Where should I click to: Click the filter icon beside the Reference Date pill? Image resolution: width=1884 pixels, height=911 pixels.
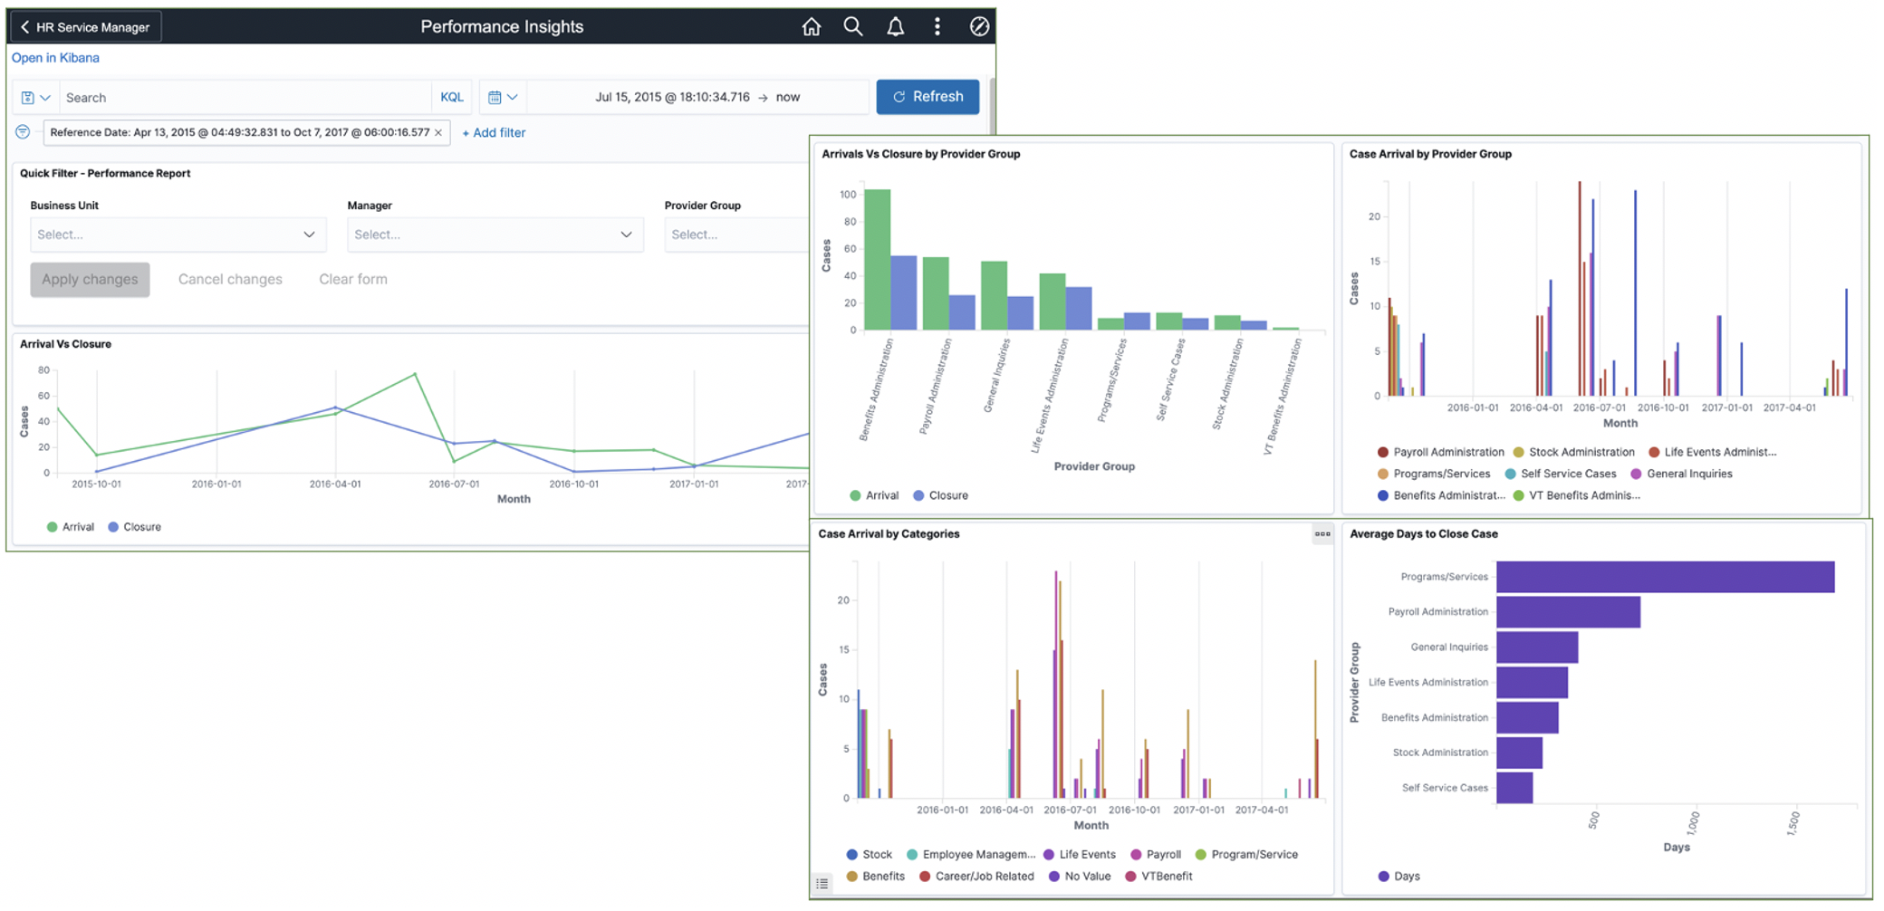pyautogui.click(x=23, y=131)
